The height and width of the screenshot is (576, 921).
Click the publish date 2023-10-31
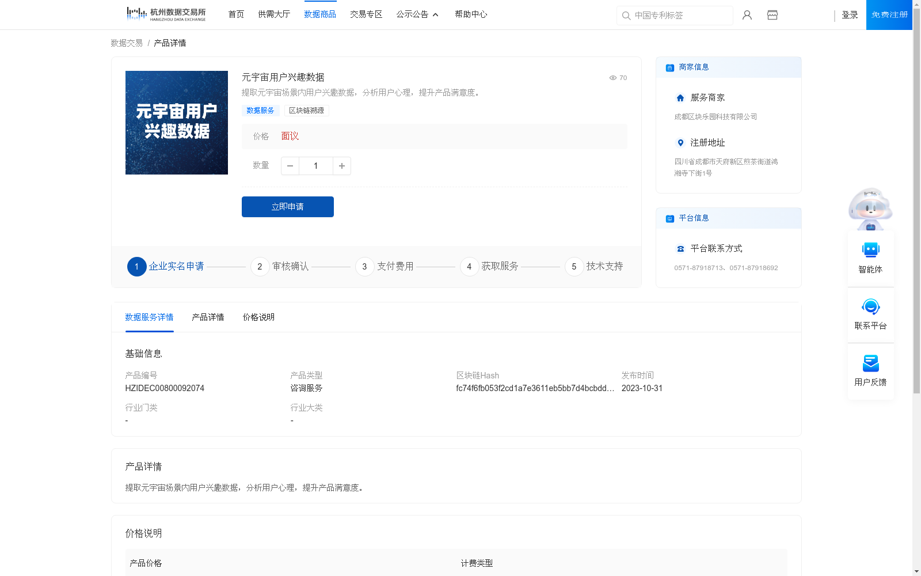pyautogui.click(x=642, y=388)
